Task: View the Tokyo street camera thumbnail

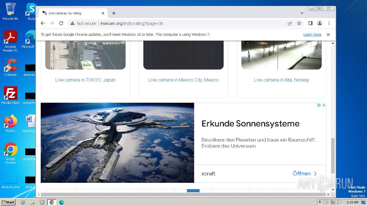Action: tap(85, 55)
